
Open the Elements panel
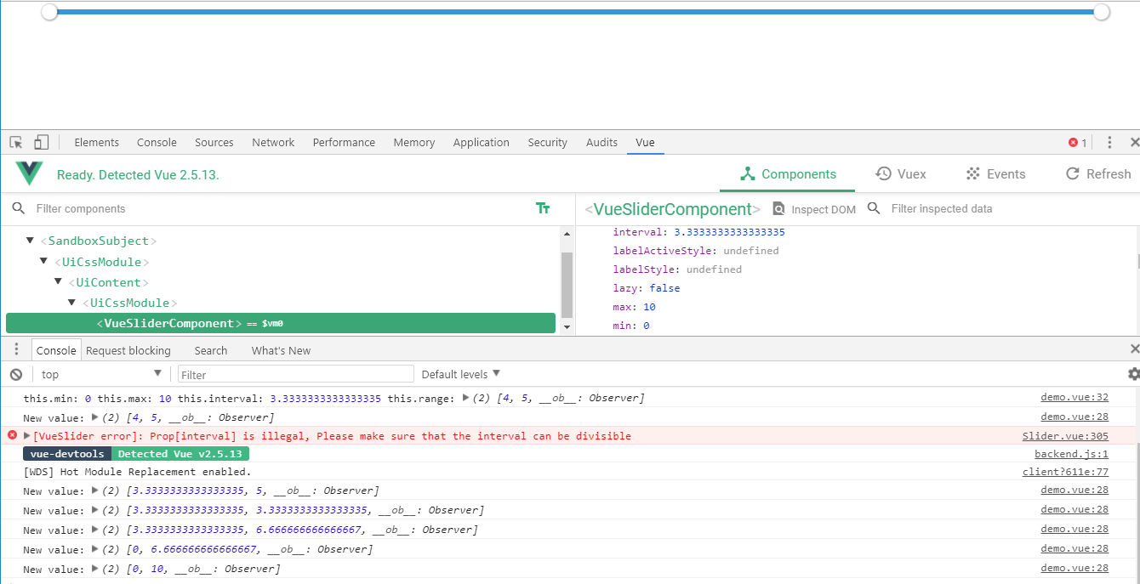pyautogui.click(x=96, y=143)
